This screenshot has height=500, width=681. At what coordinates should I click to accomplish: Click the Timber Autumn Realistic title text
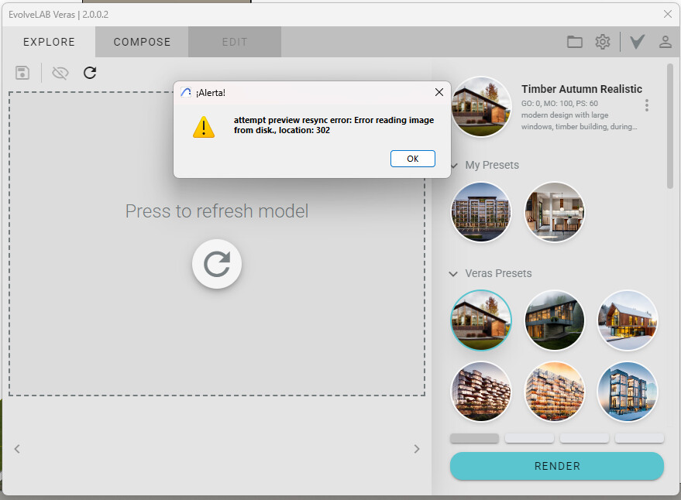(582, 89)
